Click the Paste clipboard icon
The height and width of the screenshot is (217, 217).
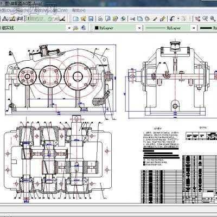click(x=148, y=18)
